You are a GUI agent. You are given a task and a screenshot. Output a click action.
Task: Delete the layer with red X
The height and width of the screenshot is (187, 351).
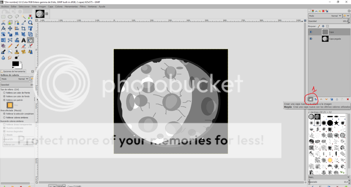click(x=348, y=99)
